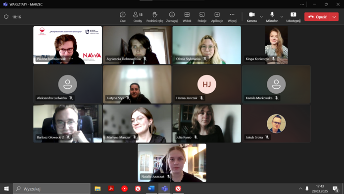344x194 pixels.
Task: Expand Mikrofon options dropdown arrow
Action: pos(282,17)
